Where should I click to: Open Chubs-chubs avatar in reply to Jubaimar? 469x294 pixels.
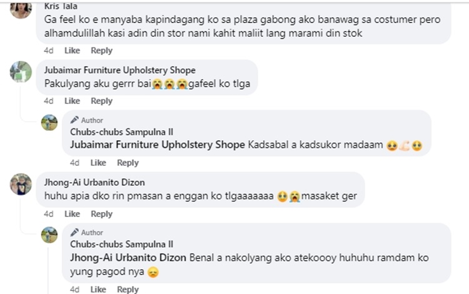pos(49,122)
